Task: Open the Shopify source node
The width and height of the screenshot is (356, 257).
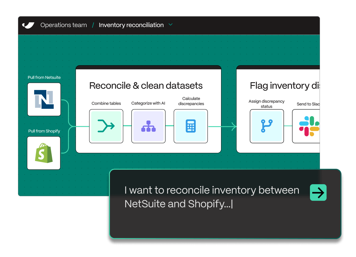Action: [44, 153]
